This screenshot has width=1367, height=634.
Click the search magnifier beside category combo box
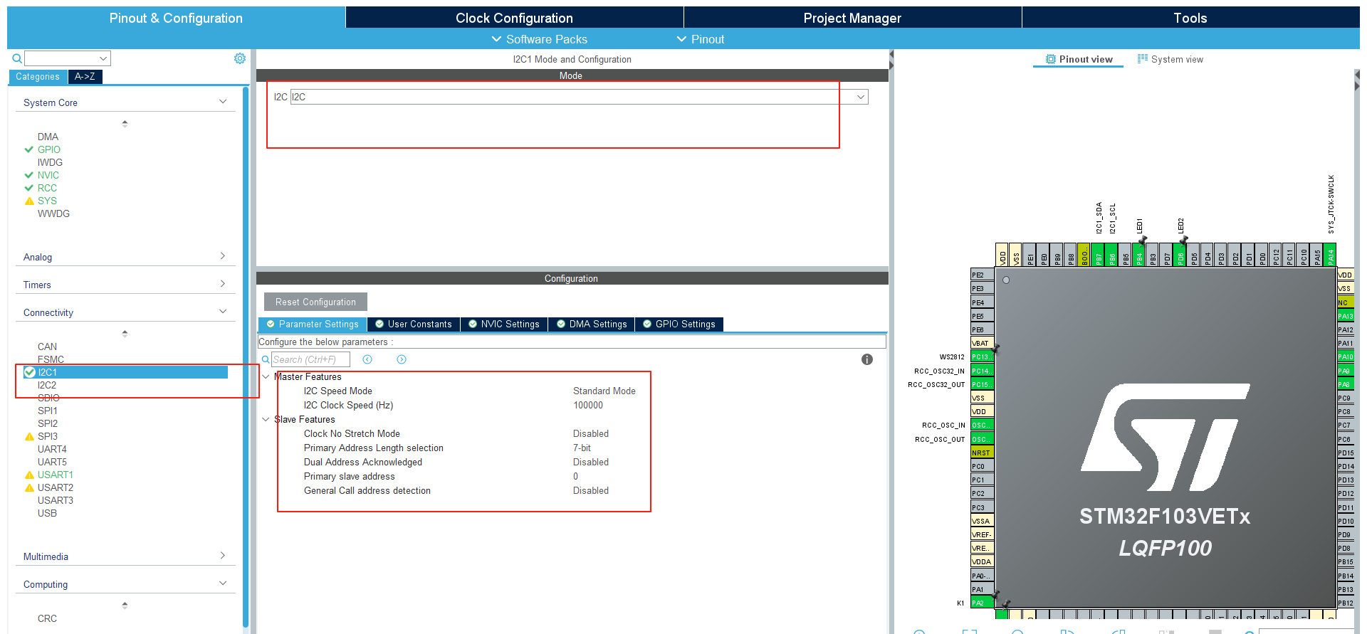click(17, 58)
